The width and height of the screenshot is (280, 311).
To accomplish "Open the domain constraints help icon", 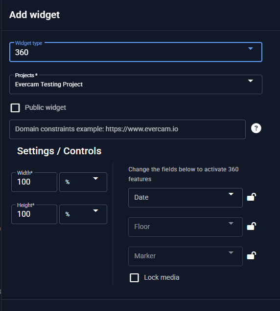I will point(256,128).
